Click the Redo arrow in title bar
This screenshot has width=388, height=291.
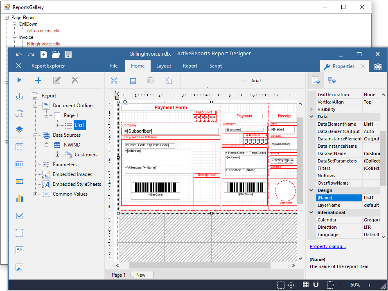pyautogui.click(x=31, y=54)
